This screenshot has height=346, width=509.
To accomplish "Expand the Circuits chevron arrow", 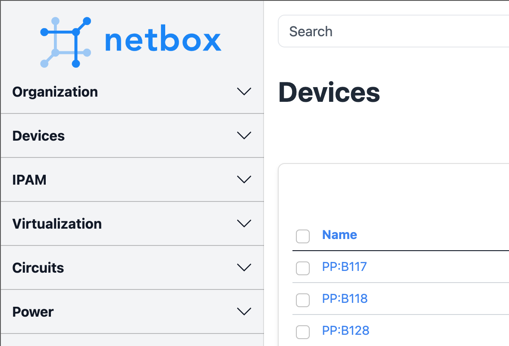I will pyautogui.click(x=244, y=267).
